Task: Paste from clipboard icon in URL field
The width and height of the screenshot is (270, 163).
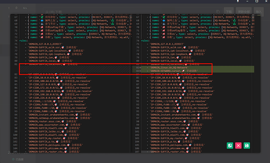Action: click(x=218, y=12)
